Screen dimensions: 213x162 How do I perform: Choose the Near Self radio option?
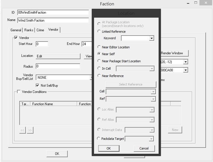click(99, 54)
